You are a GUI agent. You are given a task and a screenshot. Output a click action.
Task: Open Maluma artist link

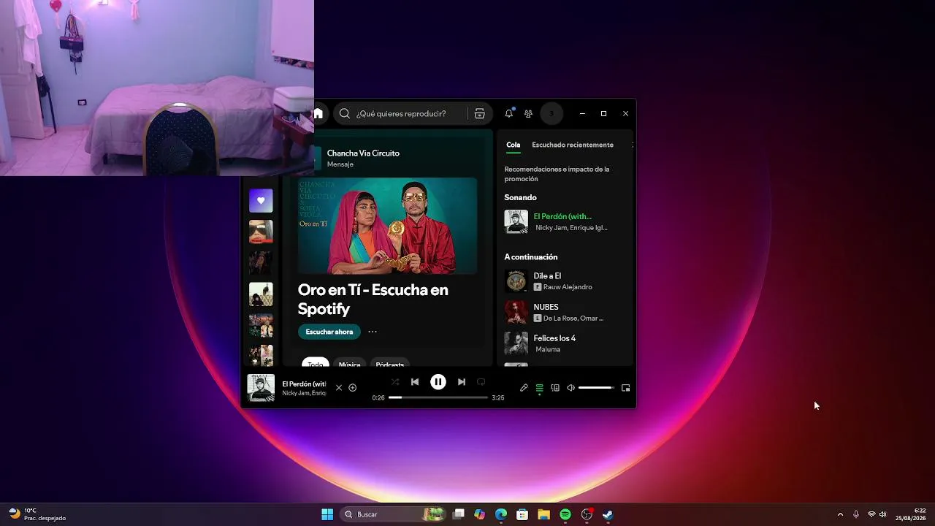[548, 349]
